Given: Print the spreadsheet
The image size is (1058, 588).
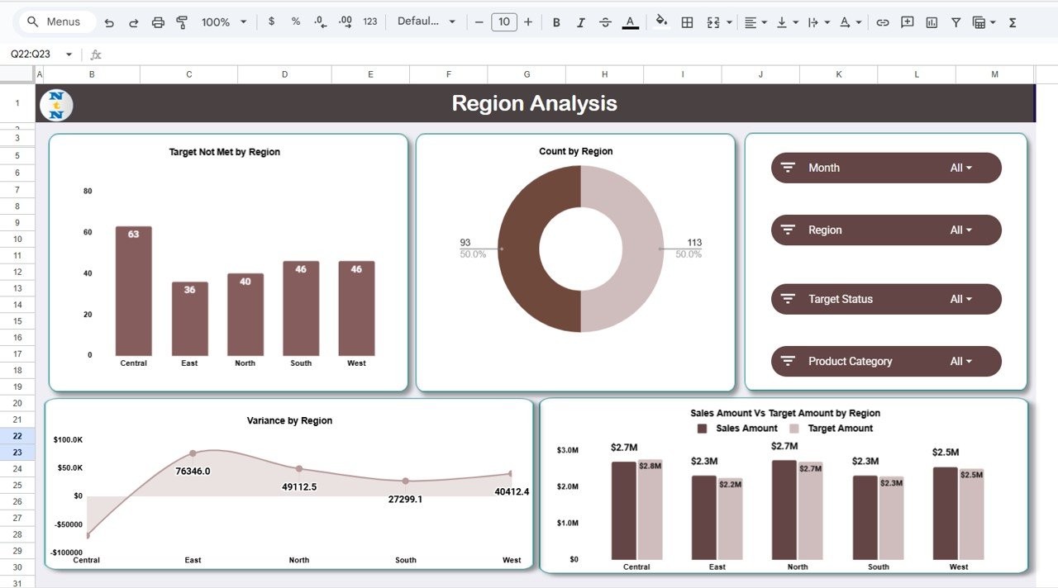Looking at the screenshot, I should click(x=158, y=21).
